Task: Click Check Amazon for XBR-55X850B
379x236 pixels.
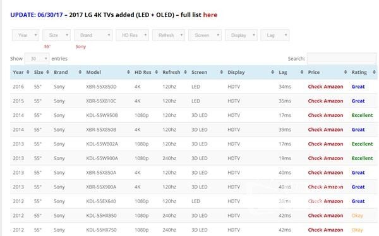Action: (x=325, y=130)
